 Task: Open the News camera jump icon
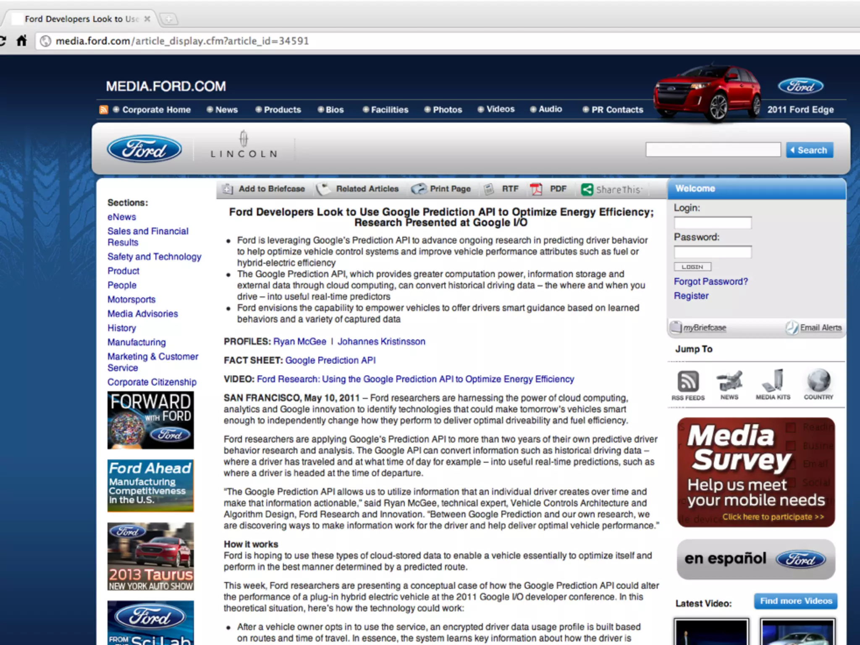click(x=729, y=385)
